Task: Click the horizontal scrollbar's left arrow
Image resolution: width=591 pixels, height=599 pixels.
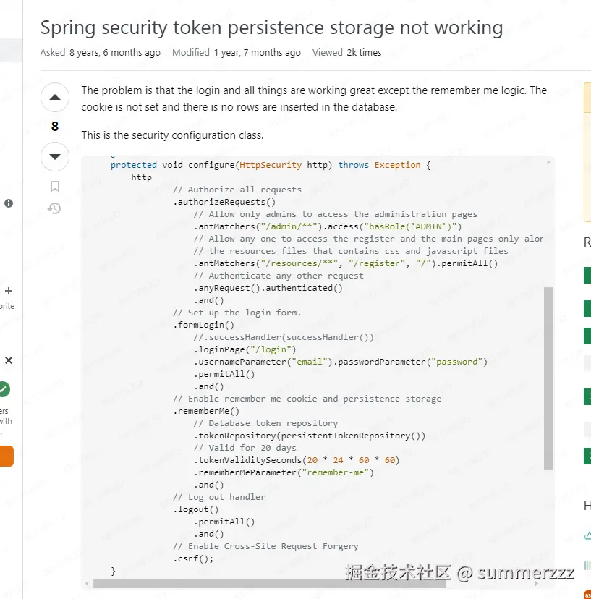Action: (x=88, y=583)
